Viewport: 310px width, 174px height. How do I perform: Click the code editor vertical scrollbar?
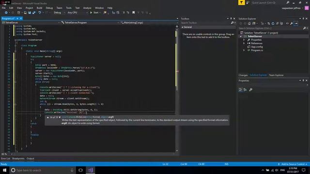click(177, 90)
